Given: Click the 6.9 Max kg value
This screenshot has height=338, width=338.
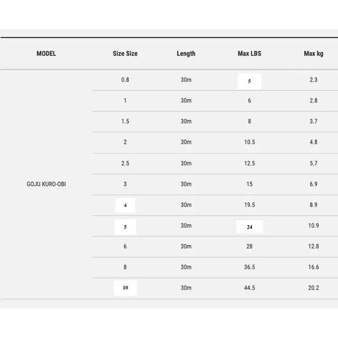Looking at the screenshot, I should click(313, 184).
